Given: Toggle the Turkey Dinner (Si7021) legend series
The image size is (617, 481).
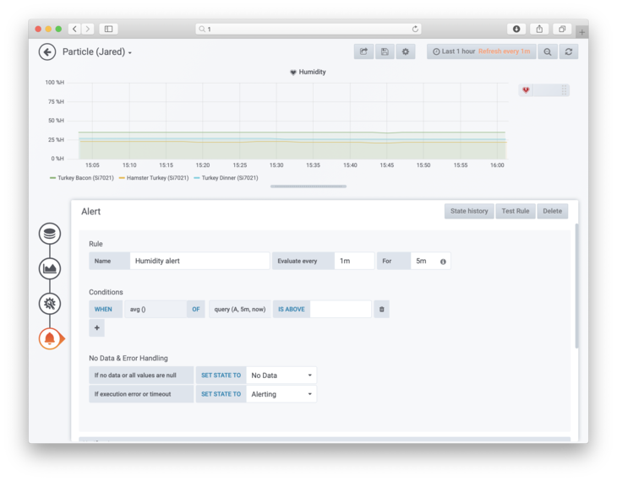Looking at the screenshot, I should (226, 178).
